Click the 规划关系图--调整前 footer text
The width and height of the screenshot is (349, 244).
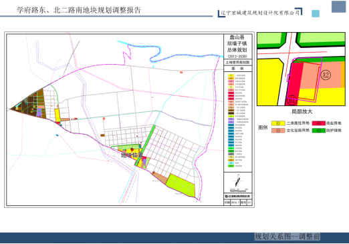(287, 237)
